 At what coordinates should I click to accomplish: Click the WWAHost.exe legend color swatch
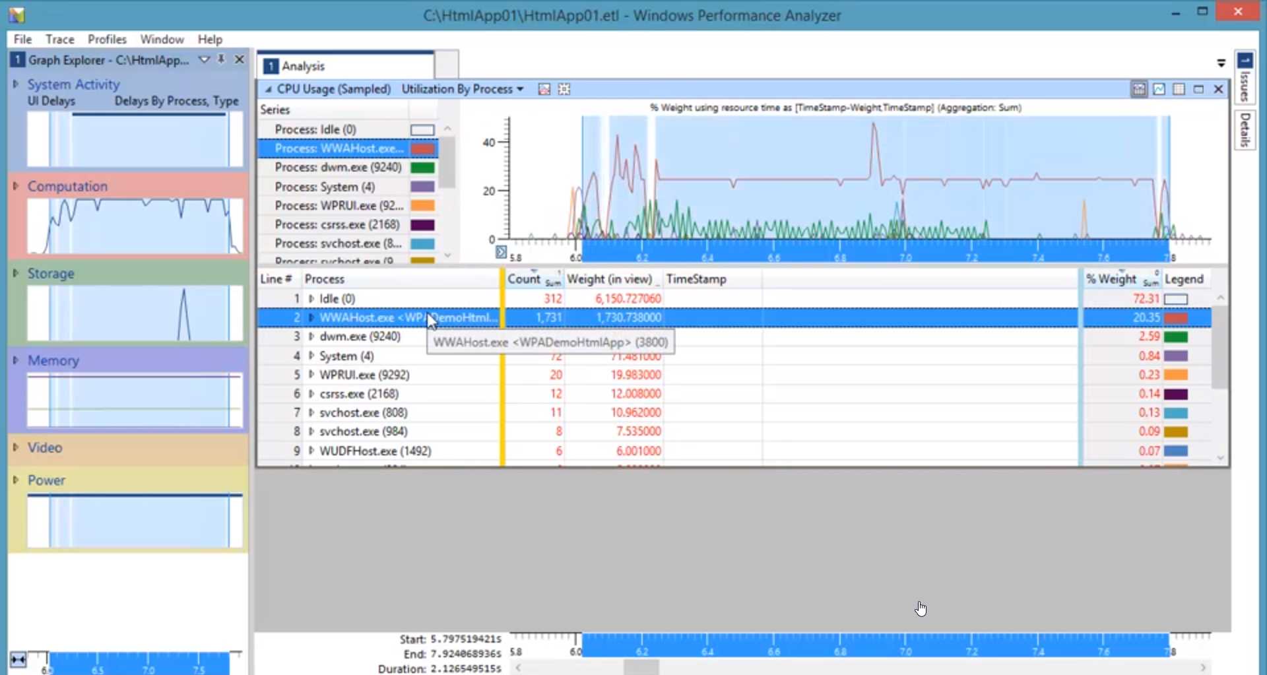[x=1177, y=317]
